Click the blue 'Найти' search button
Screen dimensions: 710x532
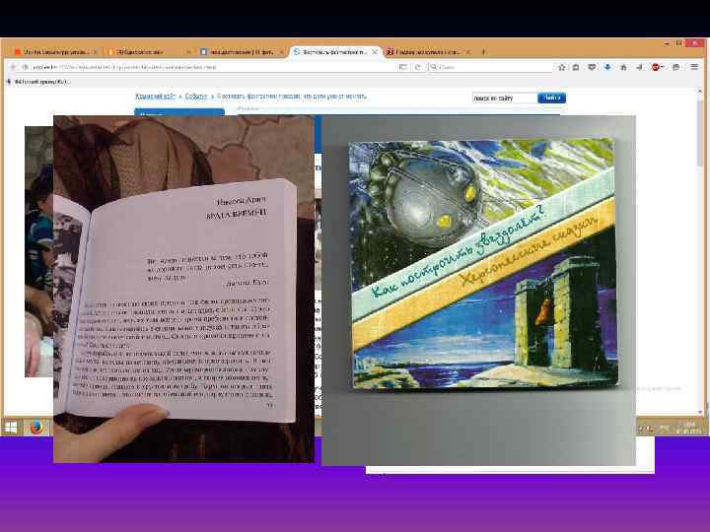[551, 98]
